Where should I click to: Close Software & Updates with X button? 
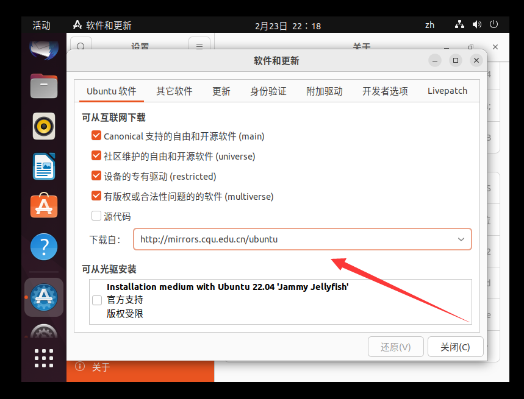coord(476,60)
